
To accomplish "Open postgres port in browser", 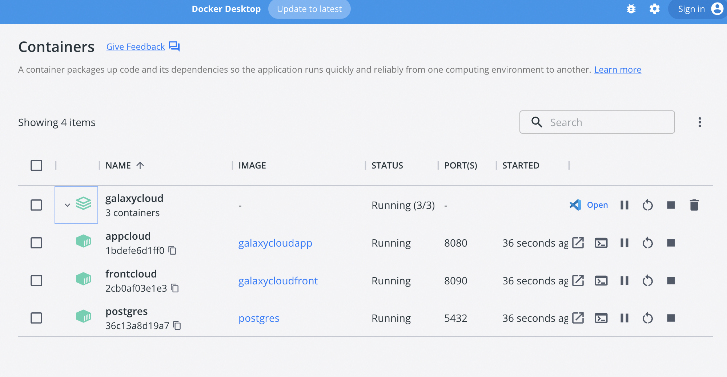I will (x=578, y=318).
